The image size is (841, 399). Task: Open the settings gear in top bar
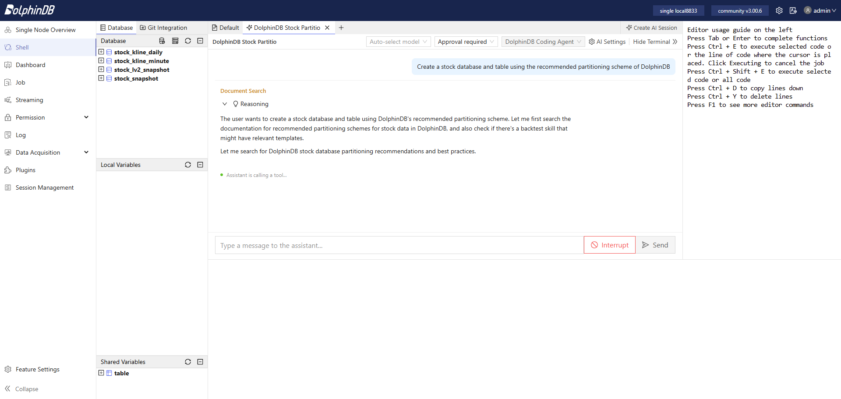pos(779,11)
